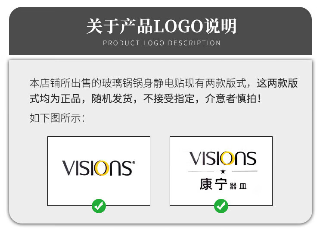323x233 pixels.
Task: Click the dark gray header banner
Action: pos(160,31)
